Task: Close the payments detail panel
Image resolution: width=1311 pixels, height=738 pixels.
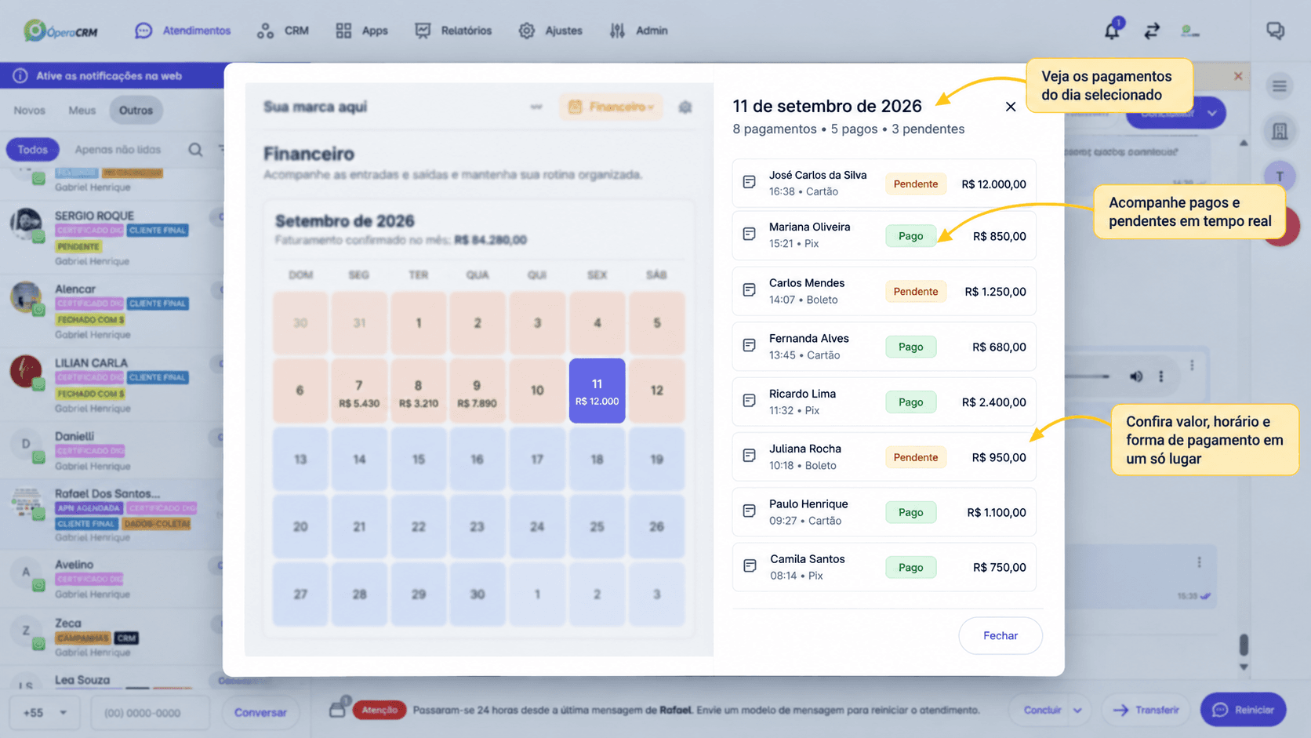Action: tap(1011, 107)
